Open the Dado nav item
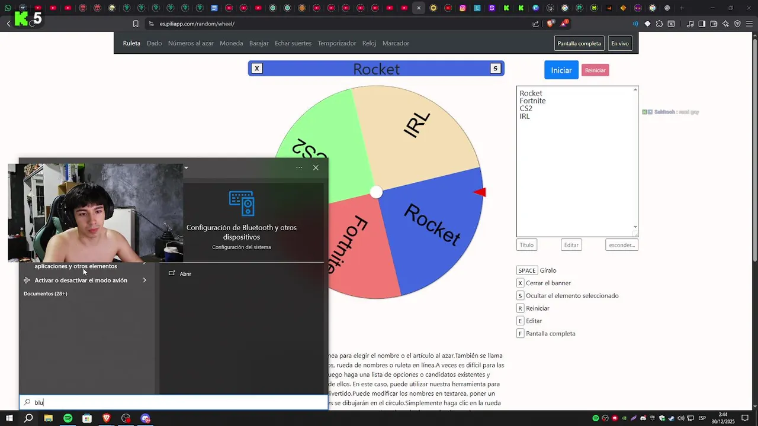The image size is (758, 426). click(x=155, y=43)
